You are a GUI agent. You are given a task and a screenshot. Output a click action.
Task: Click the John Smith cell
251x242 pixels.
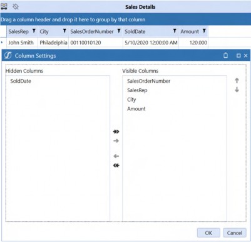click(22, 43)
